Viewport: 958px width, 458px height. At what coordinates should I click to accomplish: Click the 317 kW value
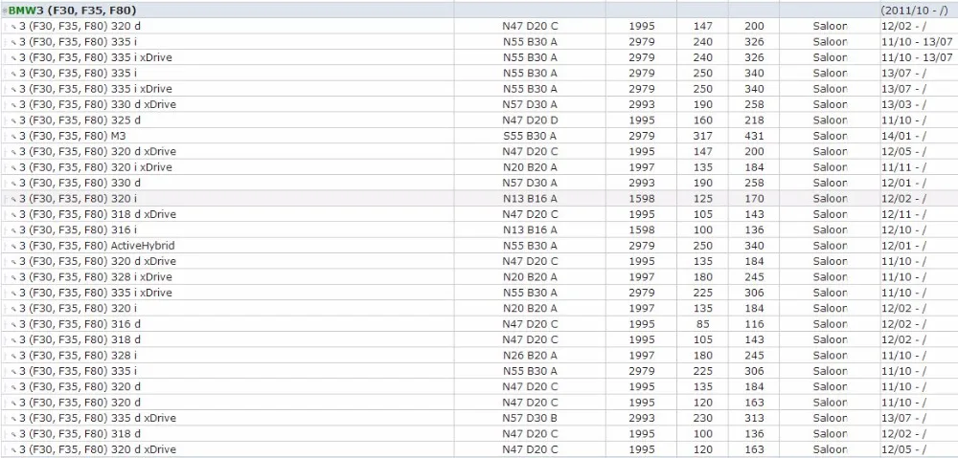point(702,136)
